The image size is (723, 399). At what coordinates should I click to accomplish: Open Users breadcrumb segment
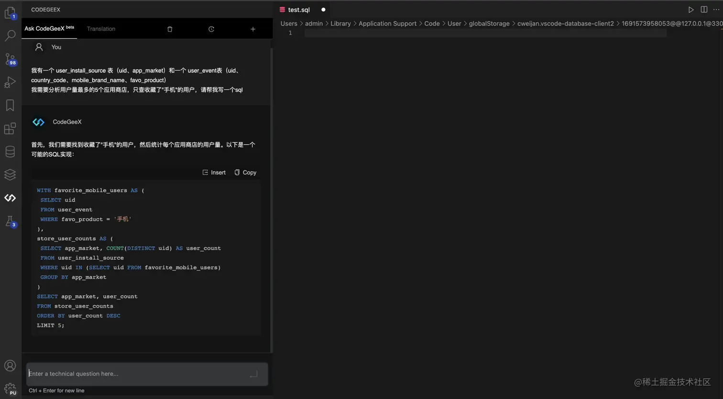pyautogui.click(x=289, y=23)
